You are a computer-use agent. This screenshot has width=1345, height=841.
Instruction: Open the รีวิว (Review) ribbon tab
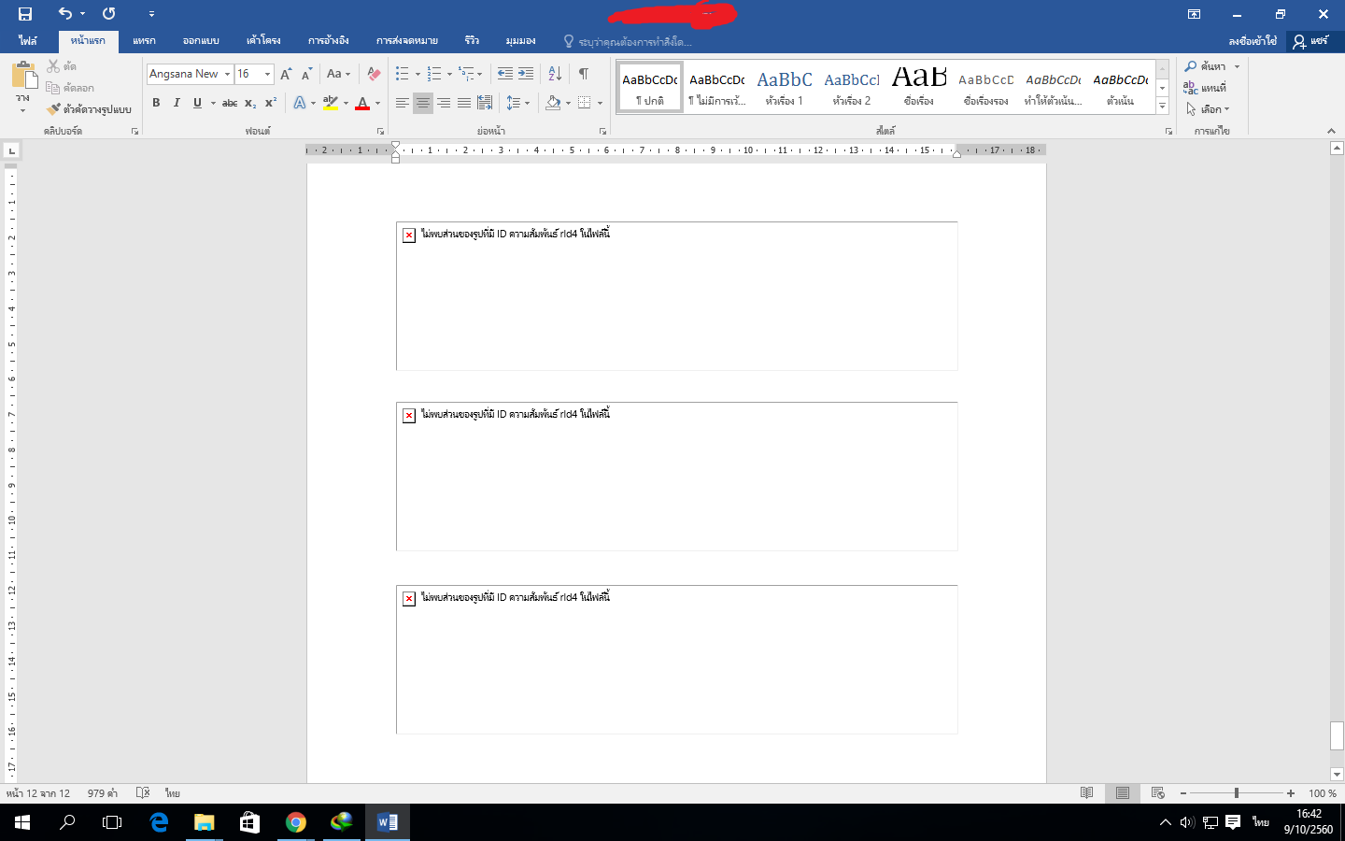pos(472,41)
